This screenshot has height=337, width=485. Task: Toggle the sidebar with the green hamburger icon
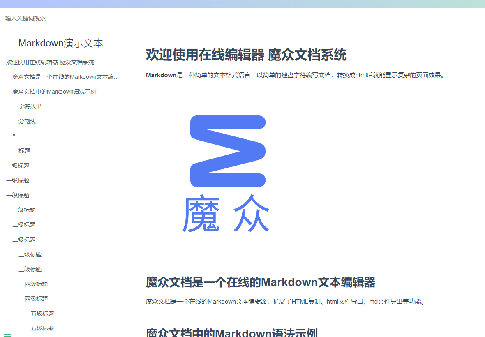click(x=7, y=335)
